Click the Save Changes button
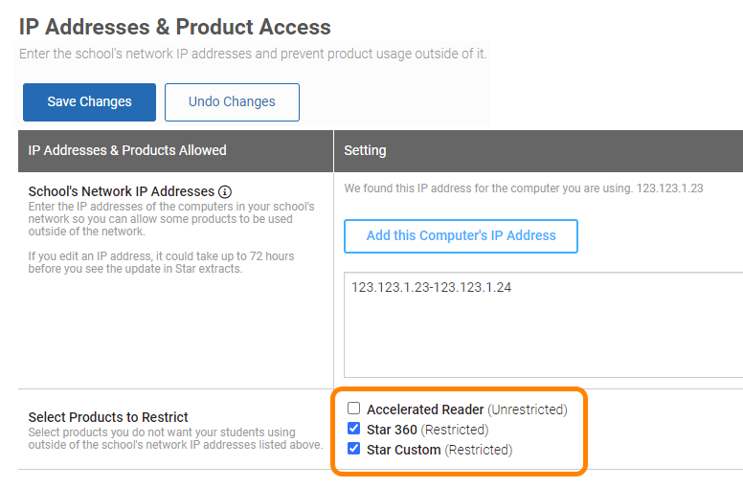This screenshot has width=743, height=487. [89, 102]
